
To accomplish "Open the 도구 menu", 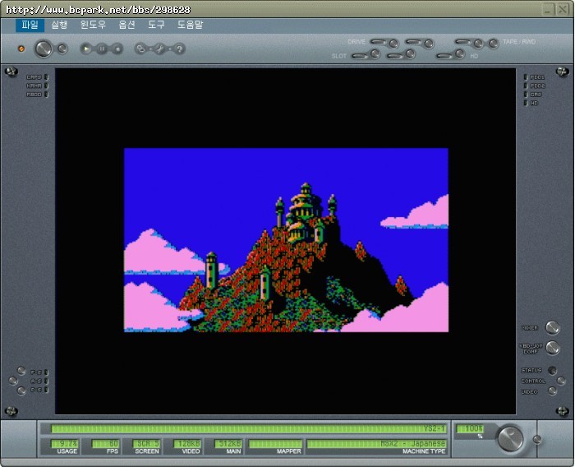I will coord(156,25).
